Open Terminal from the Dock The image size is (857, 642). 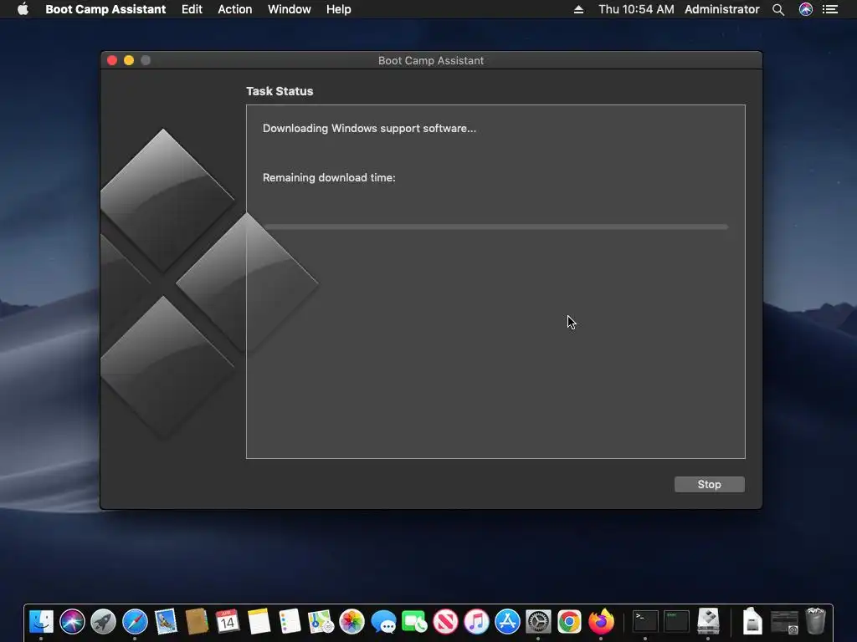coord(645,621)
